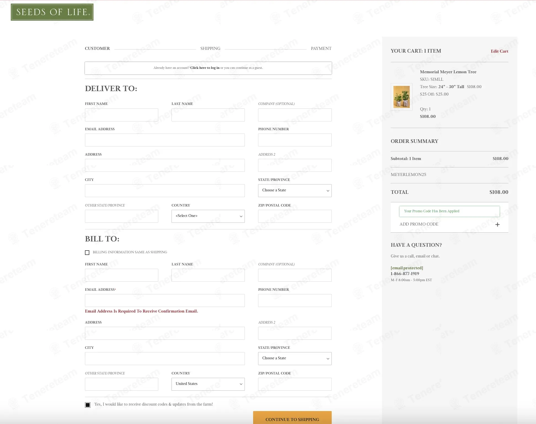Click the email protected contact link
Screen dimensions: 536x424
(407, 268)
